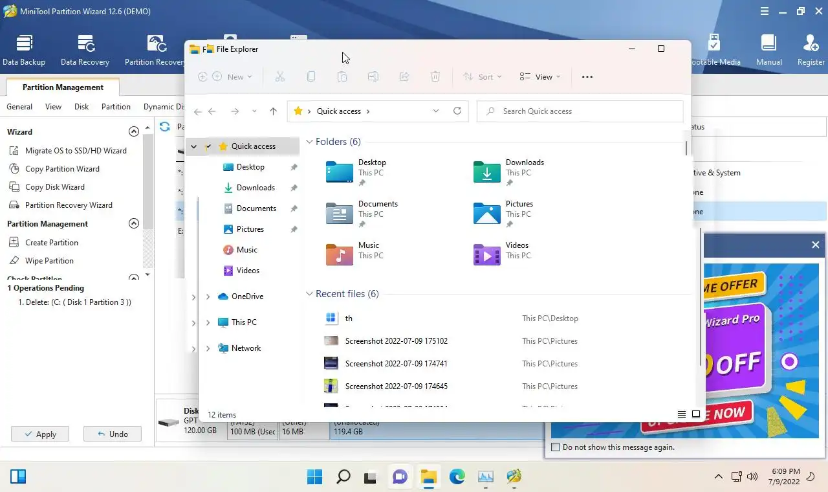This screenshot has width=828, height=492.
Task: Click the Copy icon in File Explorer toolbar
Action: [x=311, y=76]
